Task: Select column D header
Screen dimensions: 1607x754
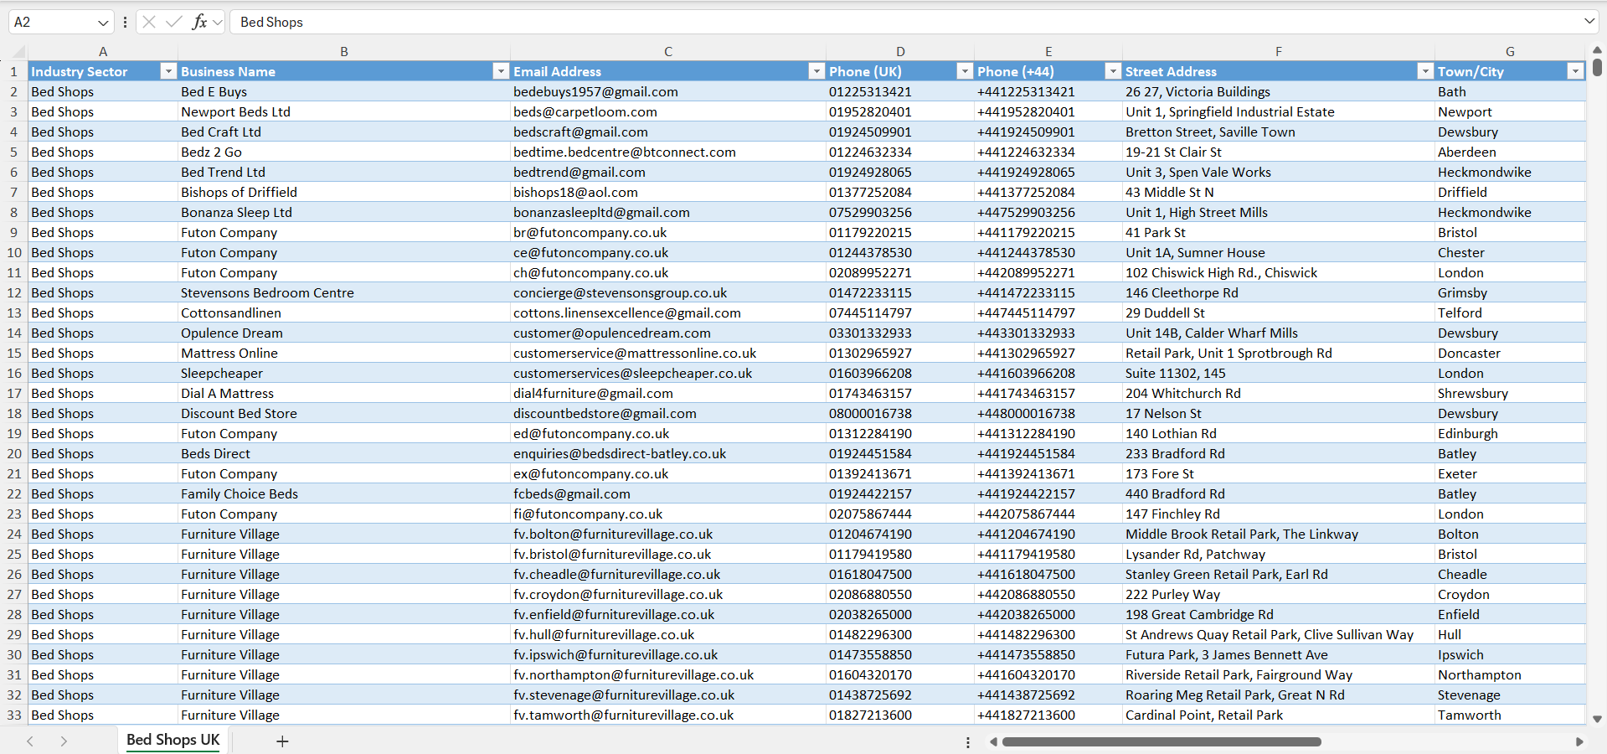Action: click(x=900, y=51)
